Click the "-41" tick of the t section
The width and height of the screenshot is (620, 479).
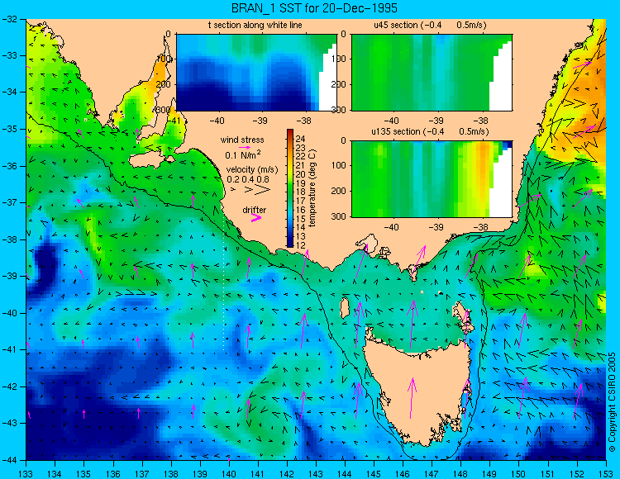point(174,121)
